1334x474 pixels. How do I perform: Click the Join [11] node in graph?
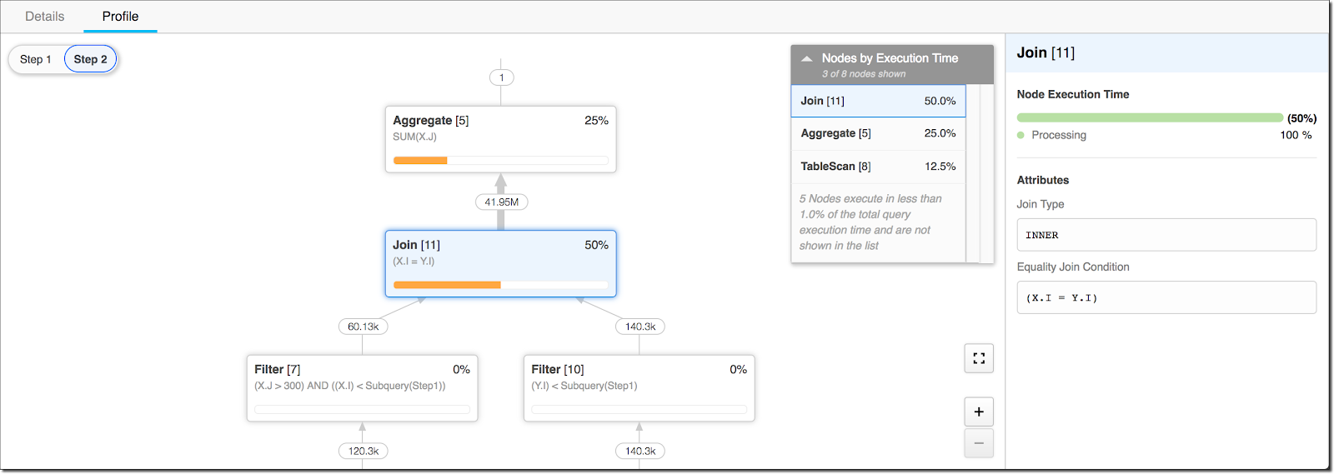[500, 263]
